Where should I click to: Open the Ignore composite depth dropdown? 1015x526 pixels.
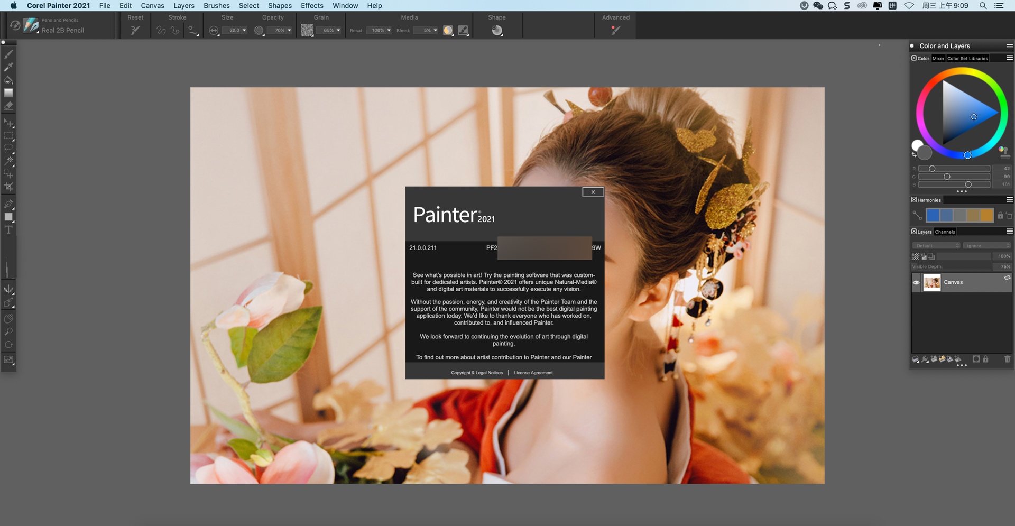pos(986,245)
